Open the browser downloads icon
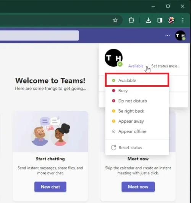The height and width of the screenshot is (203, 191). click(x=148, y=20)
